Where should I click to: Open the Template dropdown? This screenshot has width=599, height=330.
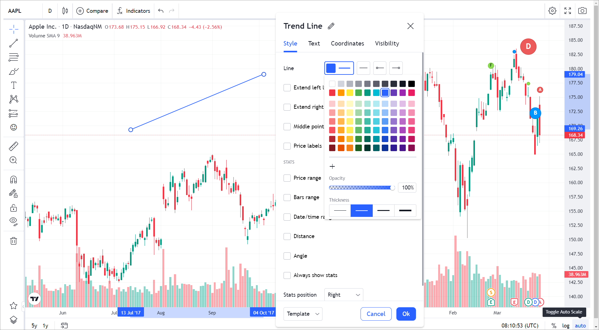point(303,314)
